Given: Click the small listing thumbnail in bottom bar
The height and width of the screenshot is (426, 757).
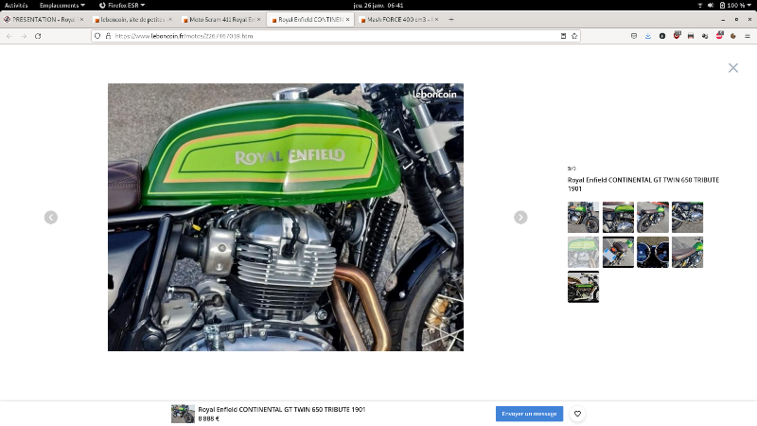Looking at the screenshot, I should tap(183, 414).
